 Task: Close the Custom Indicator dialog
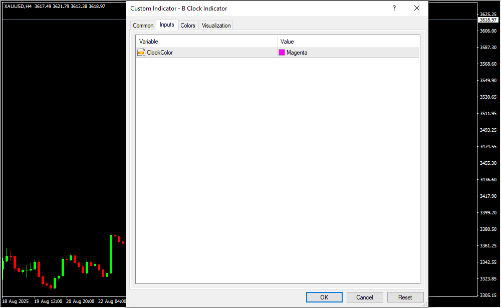tap(416, 8)
